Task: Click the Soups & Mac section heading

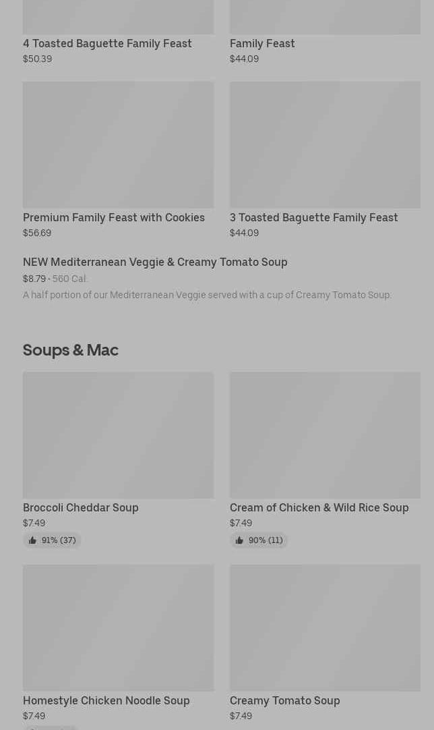Action: coord(71,349)
